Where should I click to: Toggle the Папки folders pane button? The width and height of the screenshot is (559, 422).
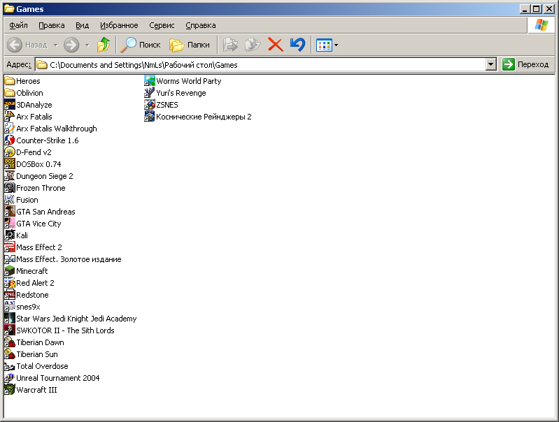click(190, 45)
